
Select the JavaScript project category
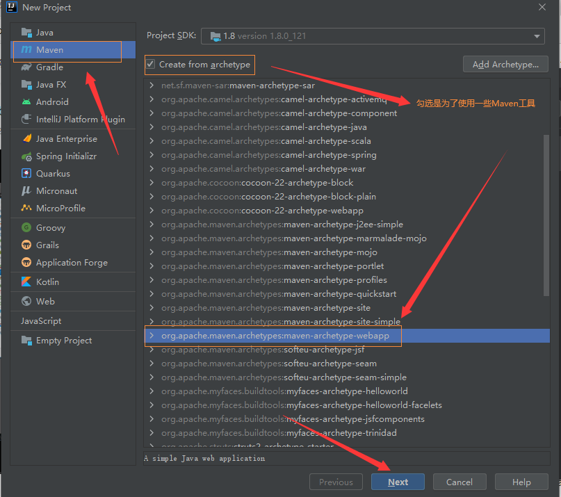point(41,321)
